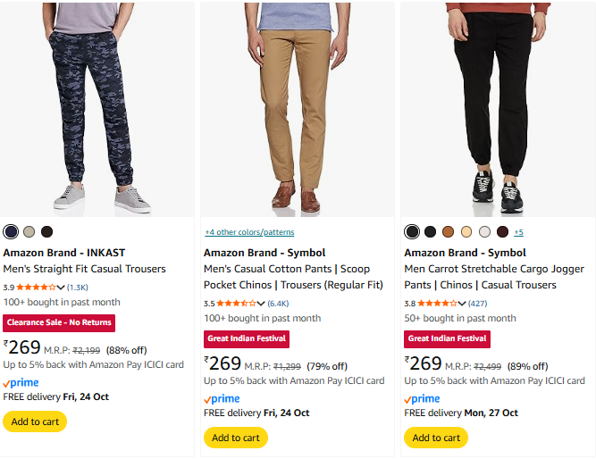Select dark maroon swatch for Cargo Jogger Pants
This screenshot has height=459, width=596.
coord(503,232)
